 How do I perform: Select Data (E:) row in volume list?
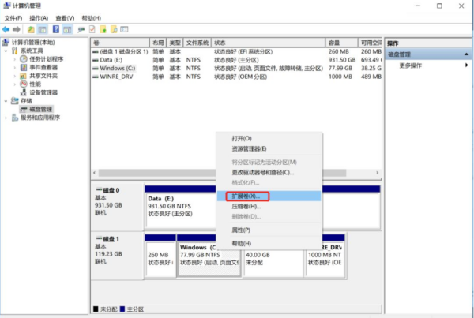coord(237,60)
